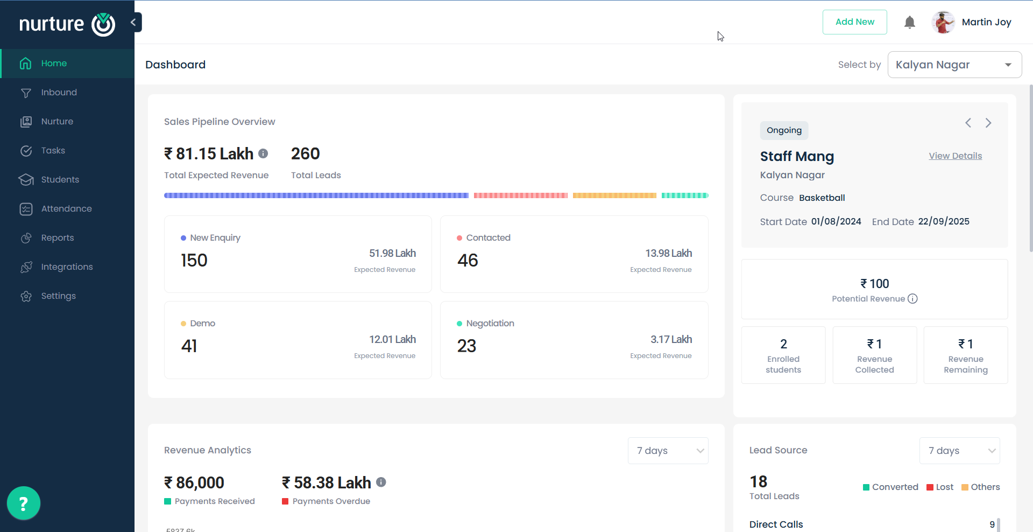Click the Inbound funnel icon
Screen dimensions: 1033x532
[x=25, y=93]
